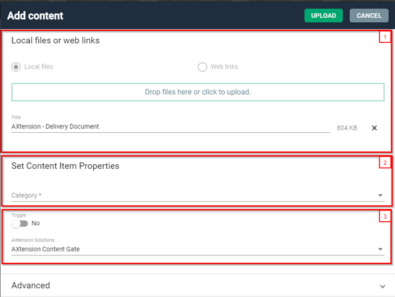The image size is (395, 297).
Task: Expand the Advanced section label
Action: pyautogui.click(x=31, y=286)
